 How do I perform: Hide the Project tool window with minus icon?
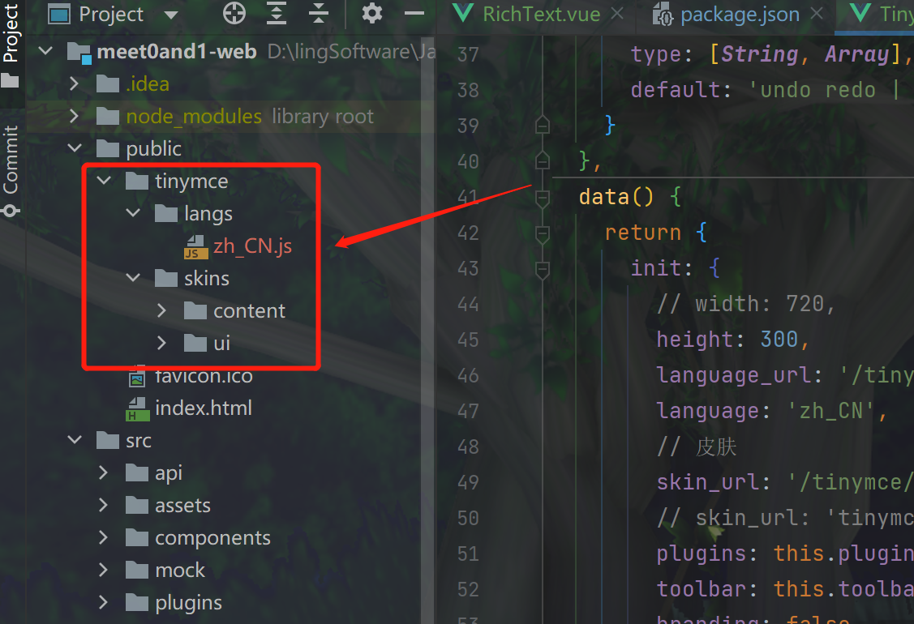pos(414,14)
